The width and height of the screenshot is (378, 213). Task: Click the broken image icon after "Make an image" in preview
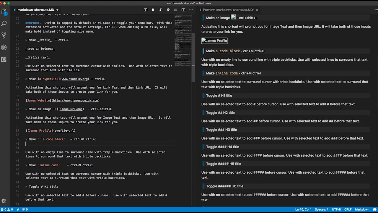[233, 17]
